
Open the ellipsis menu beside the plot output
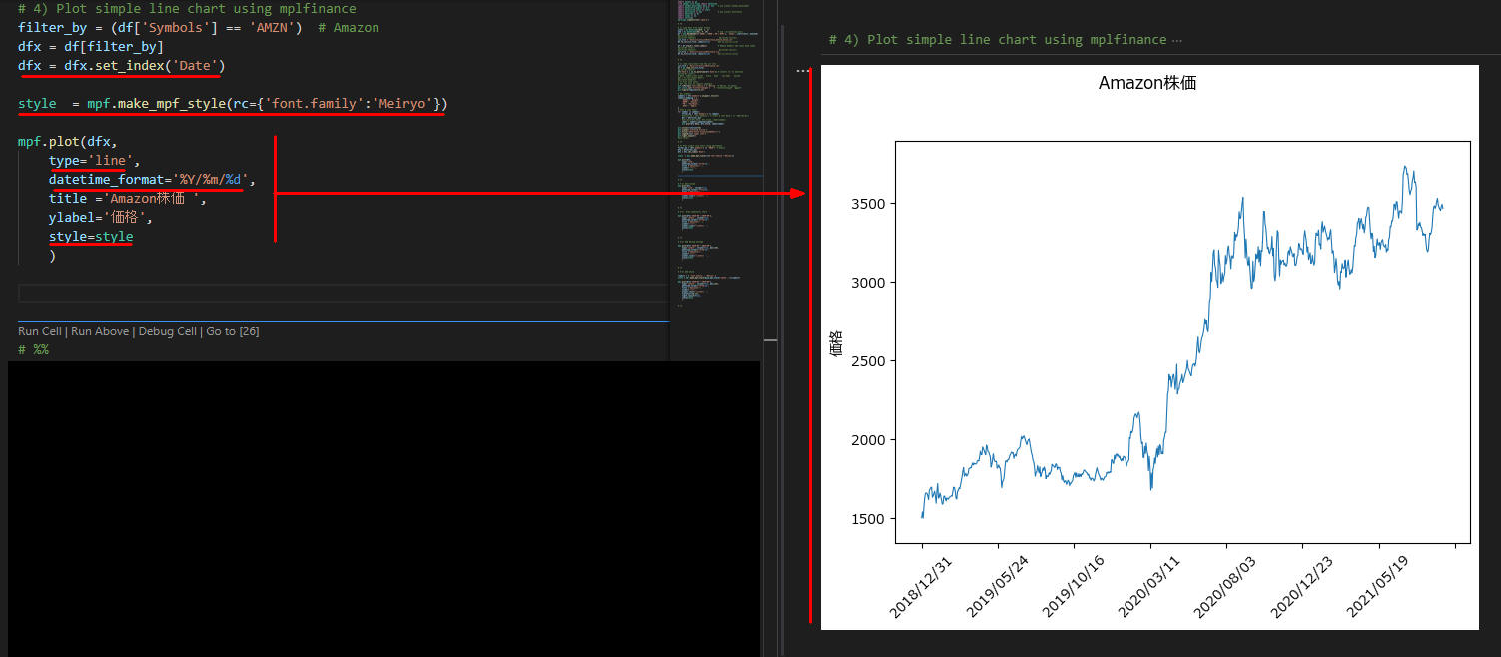tap(802, 71)
